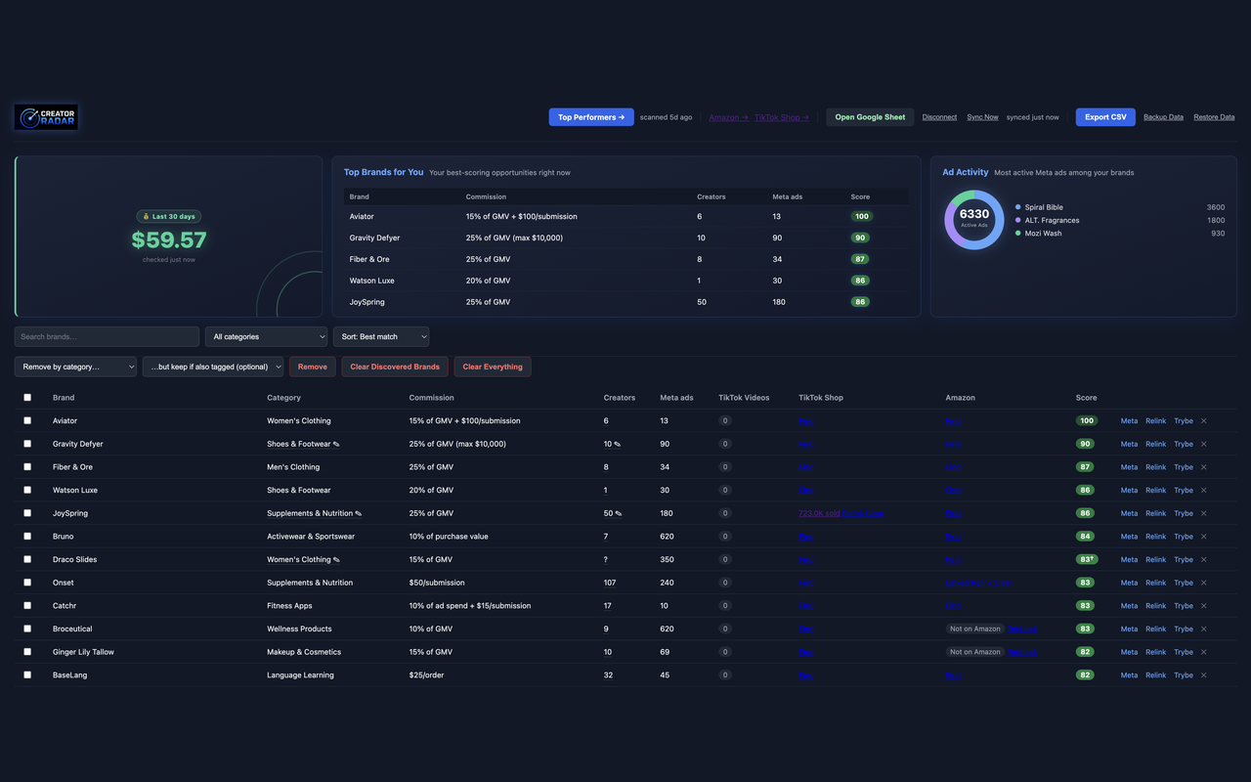The image size is (1251, 782).
Task: Toggle the select-all checkbox in table header
Action: point(27,398)
